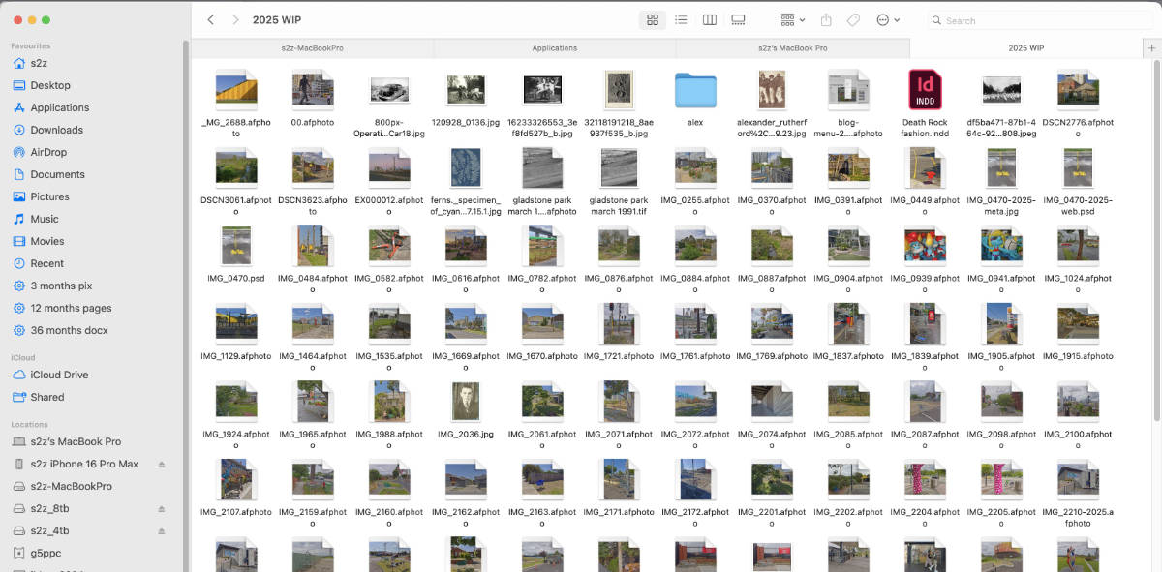Click in the Search field
This screenshot has width=1162, height=572.
[x=1038, y=20]
